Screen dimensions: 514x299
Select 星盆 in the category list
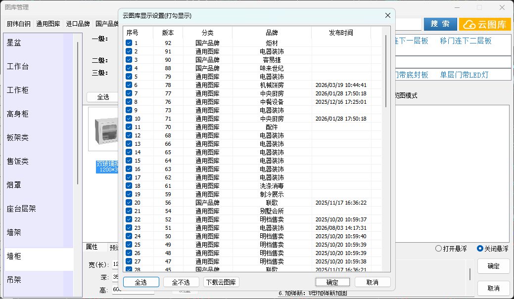[39, 43]
